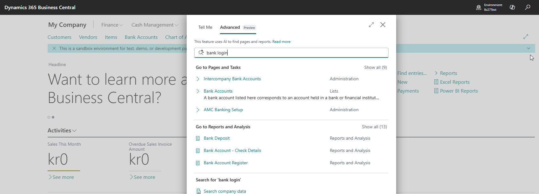Open the Bank Deposit report

pyautogui.click(x=216, y=138)
